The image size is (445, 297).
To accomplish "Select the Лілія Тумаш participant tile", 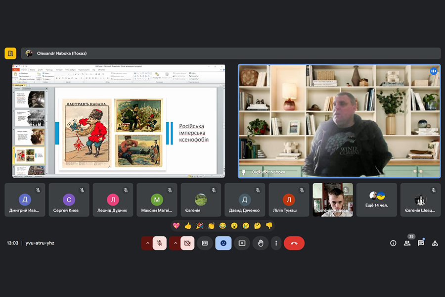I will click(289, 200).
